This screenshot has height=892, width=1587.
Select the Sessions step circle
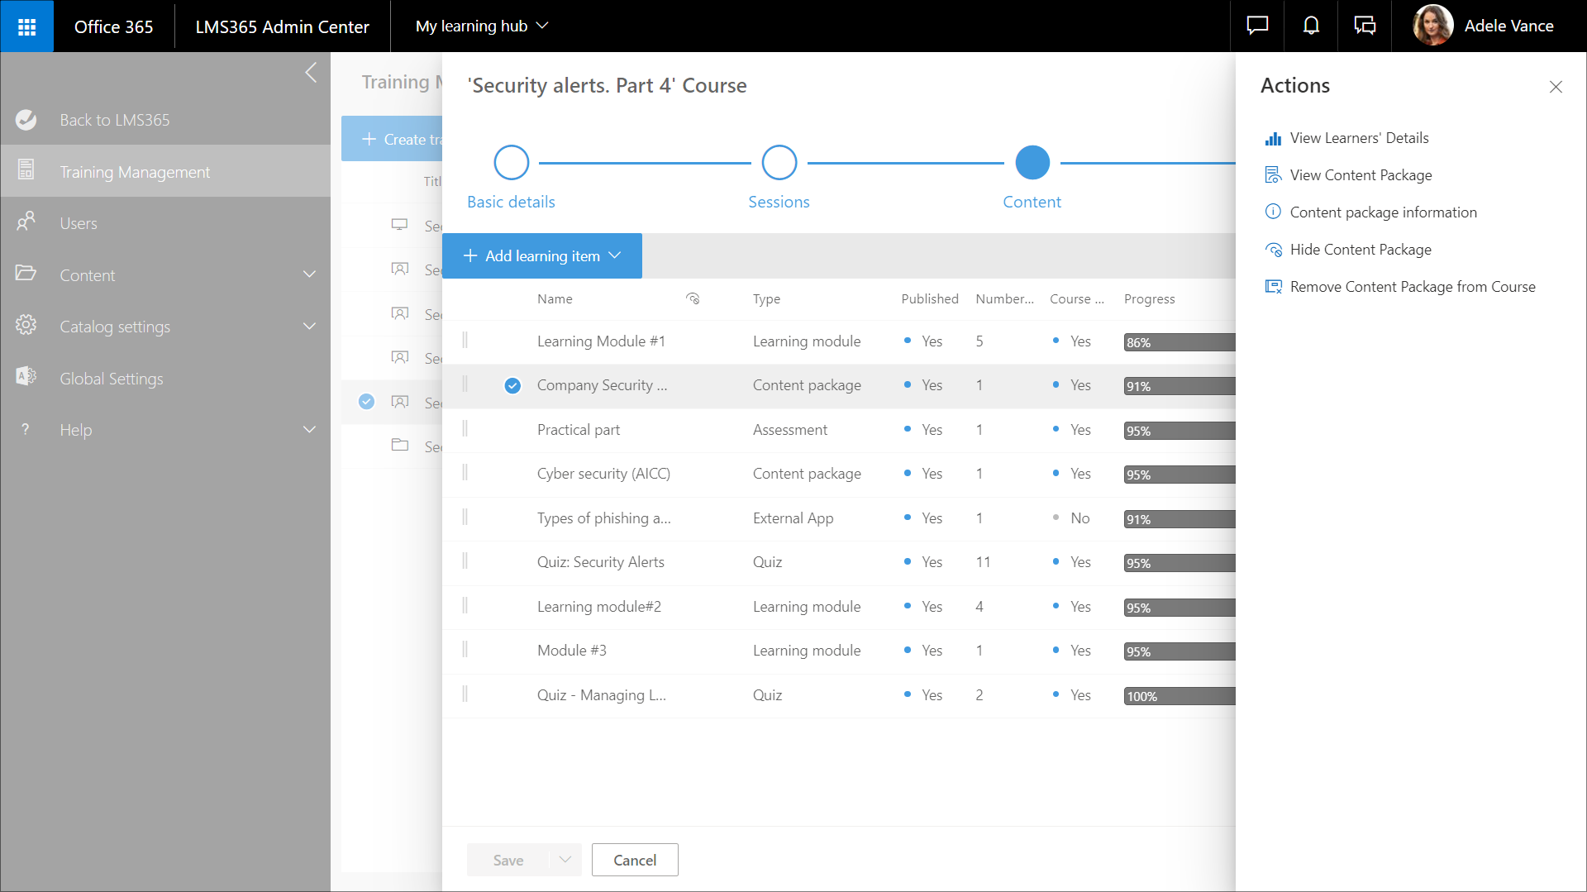point(779,163)
